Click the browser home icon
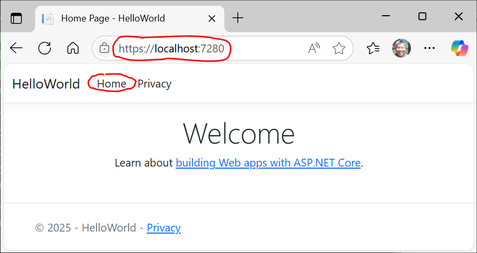The height and width of the screenshot is (253, 477). click(73, 49)
